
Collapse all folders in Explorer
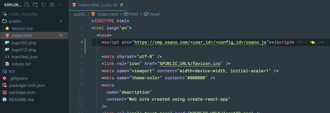pyautogui.click(x=52, y=5)
